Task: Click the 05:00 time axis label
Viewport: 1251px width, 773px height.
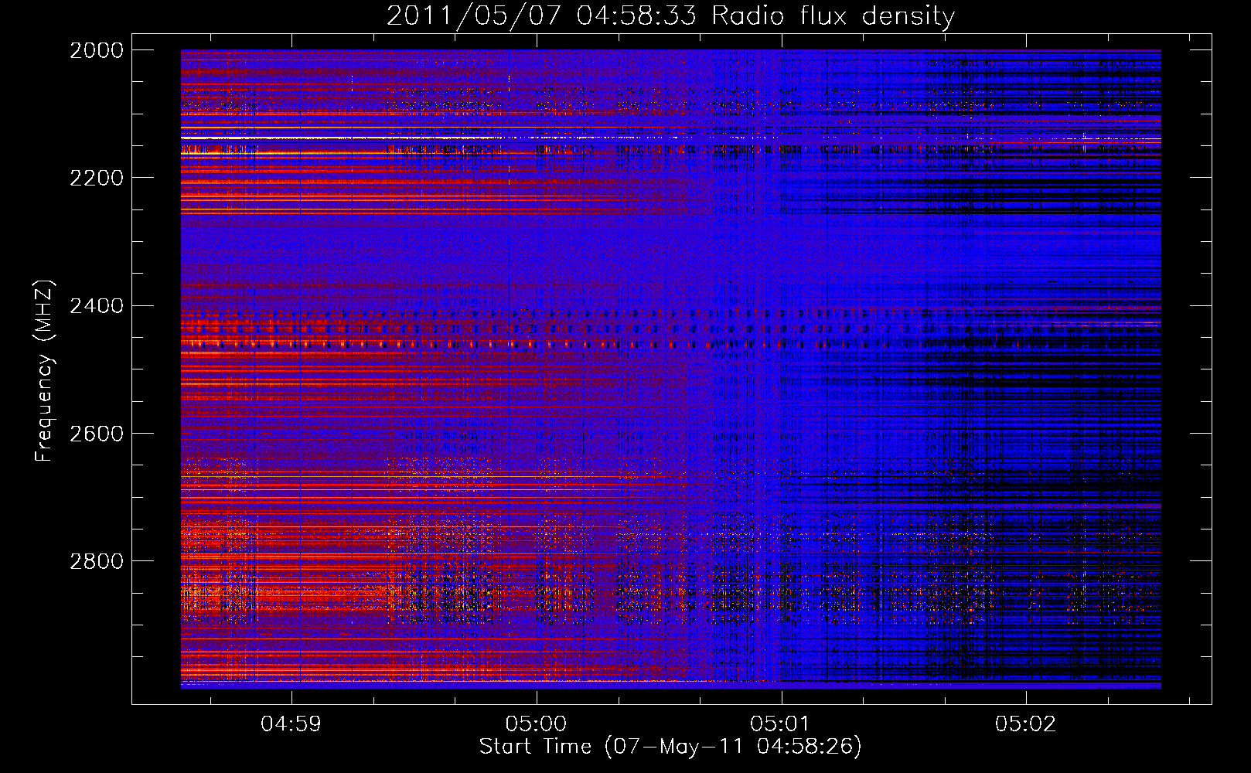Action: coord(536,724)
